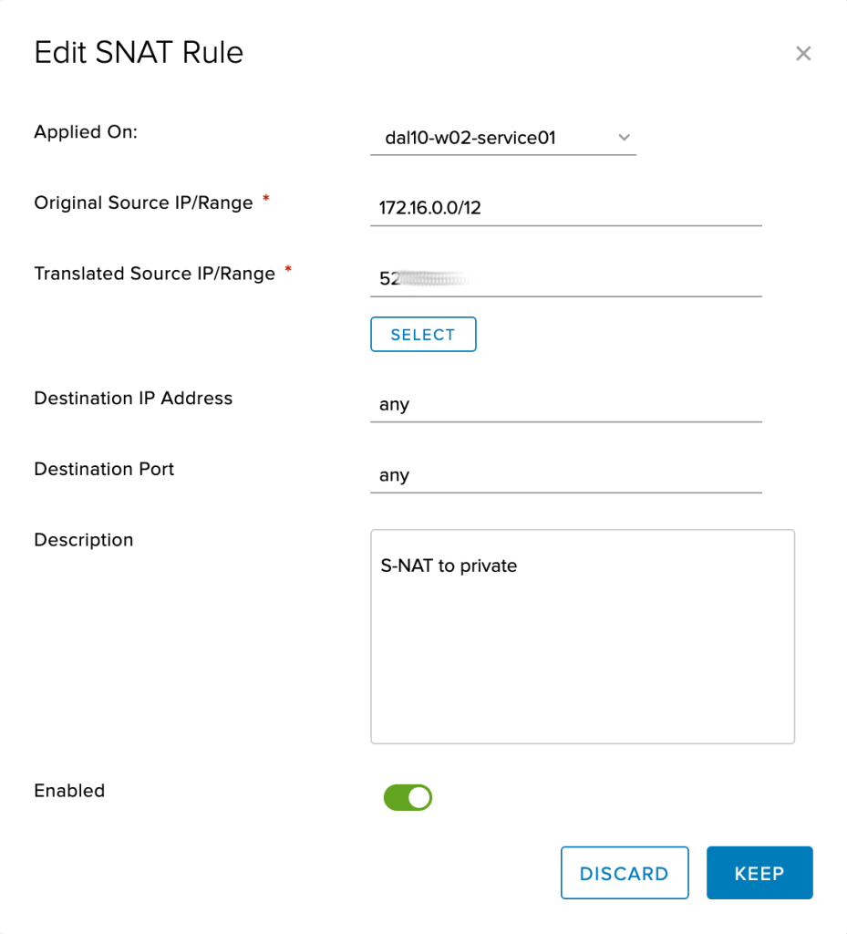Click the "Destination IP Address" label
This screenshot has width=847, height=934.
pos(133,399)
